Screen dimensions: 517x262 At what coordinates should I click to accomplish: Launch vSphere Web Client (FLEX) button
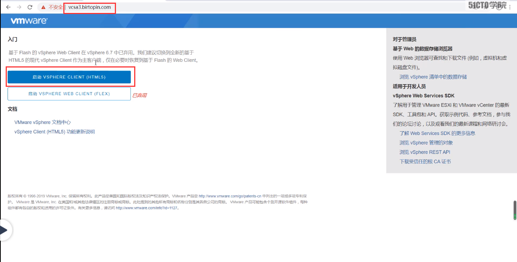click(69, 94)
